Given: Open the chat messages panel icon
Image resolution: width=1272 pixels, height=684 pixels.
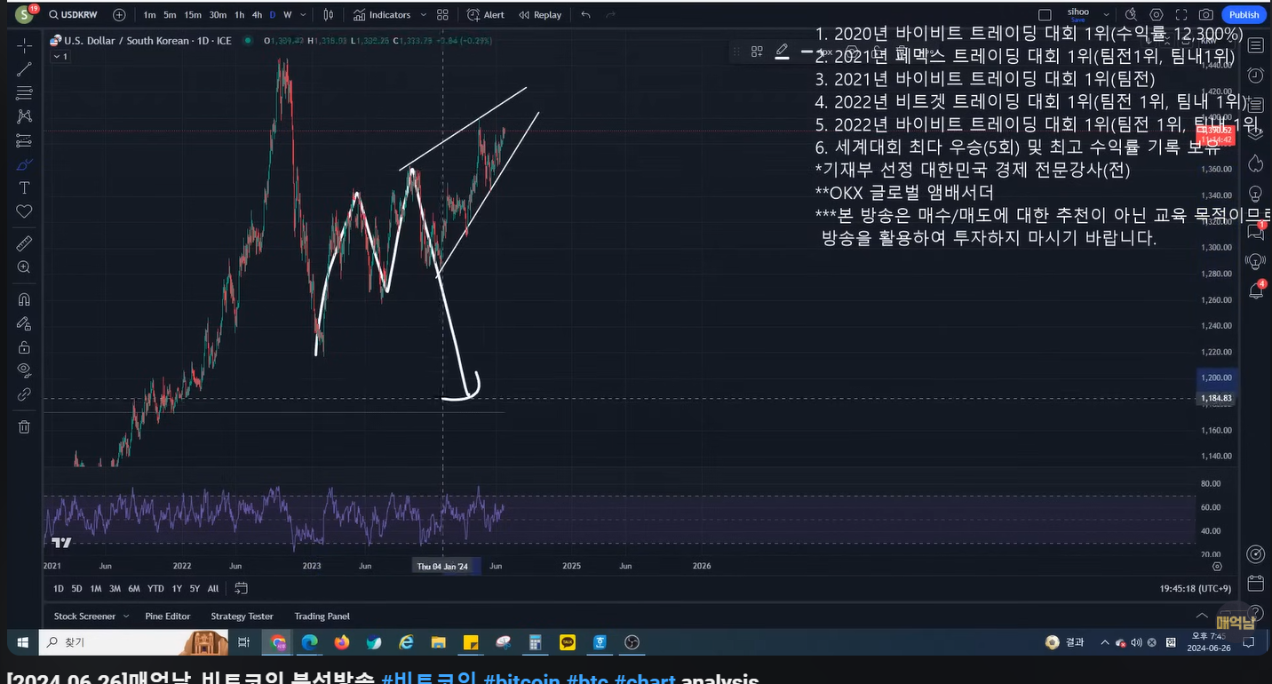Looking at the screenshot, I should [1256, 231].
